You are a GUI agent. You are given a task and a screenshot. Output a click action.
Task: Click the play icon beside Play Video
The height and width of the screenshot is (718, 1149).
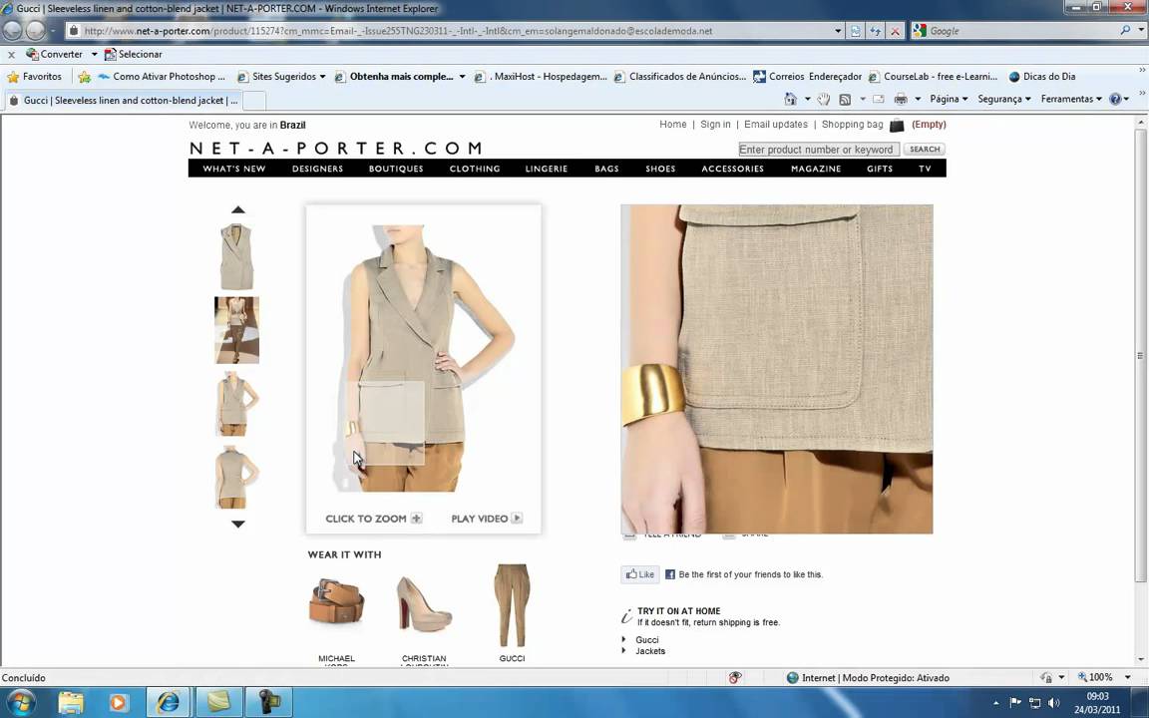(x=517, y=518)
